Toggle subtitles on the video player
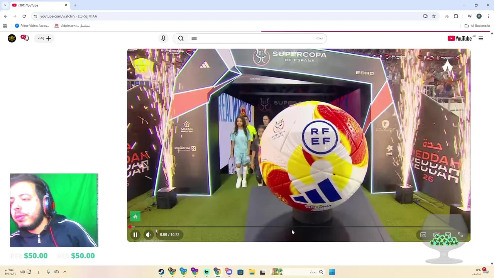This screenshot has height=278, width=494. coord(423,235)
